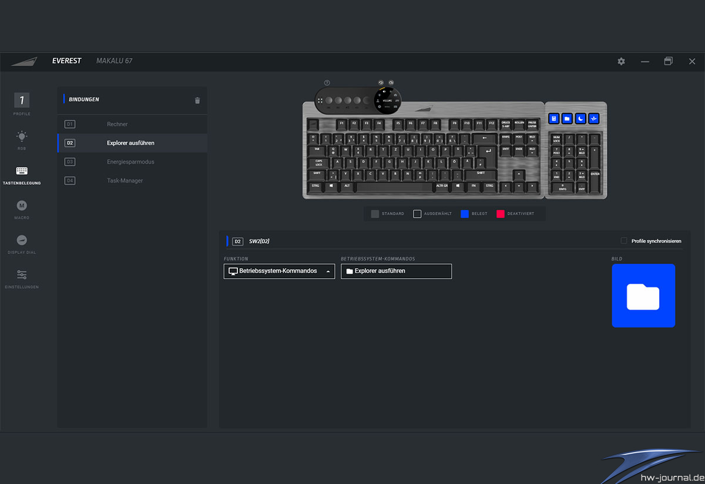705x484 pixels.
Task: Select the F12 key on keyboard
Action: click(x=492, y=124)
